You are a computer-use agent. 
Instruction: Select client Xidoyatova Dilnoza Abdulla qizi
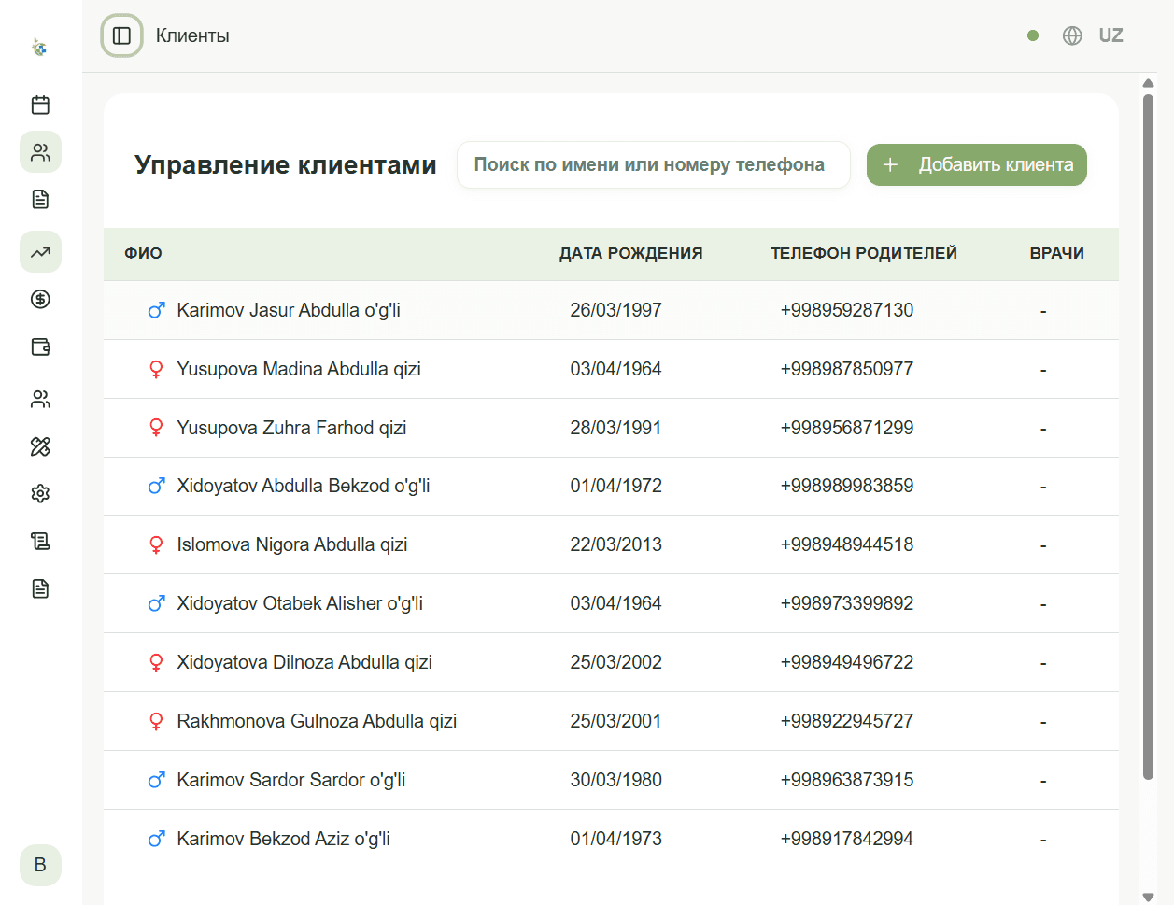304,662
